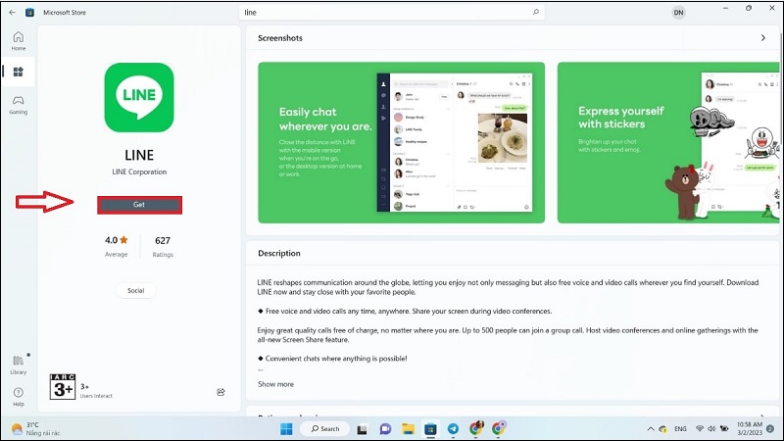This screenshot has height=441, width=784.
Task: Open the first Chrome icon on taskbar
Action: tap(476, 428)
